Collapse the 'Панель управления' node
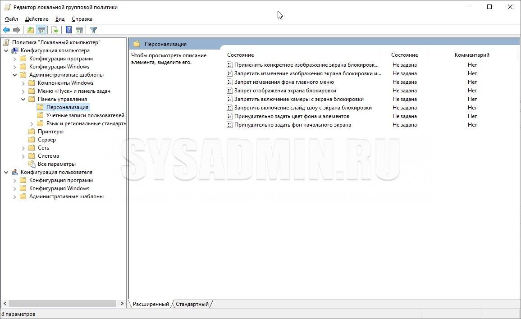Viewport: 521px width, 319px height. tap(23, 100)
